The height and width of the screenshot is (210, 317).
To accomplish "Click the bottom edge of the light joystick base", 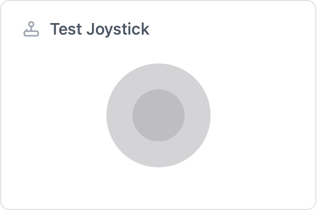I will (x=158, y=166).
